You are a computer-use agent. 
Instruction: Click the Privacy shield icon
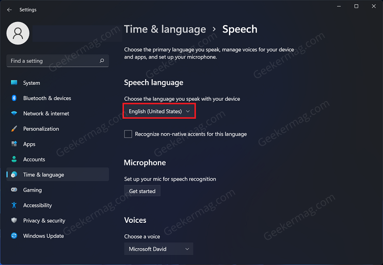14,220
